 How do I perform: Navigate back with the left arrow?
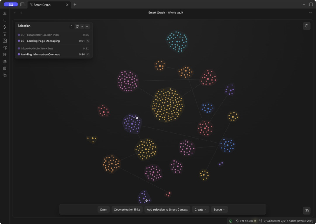15,13
